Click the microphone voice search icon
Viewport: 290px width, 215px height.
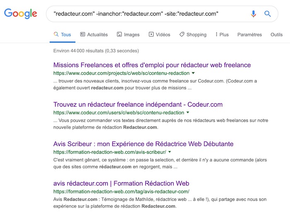coord(254,14)
